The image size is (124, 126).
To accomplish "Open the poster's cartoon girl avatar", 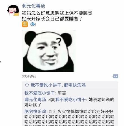I will pyautogui.click(x=13, y=10).
